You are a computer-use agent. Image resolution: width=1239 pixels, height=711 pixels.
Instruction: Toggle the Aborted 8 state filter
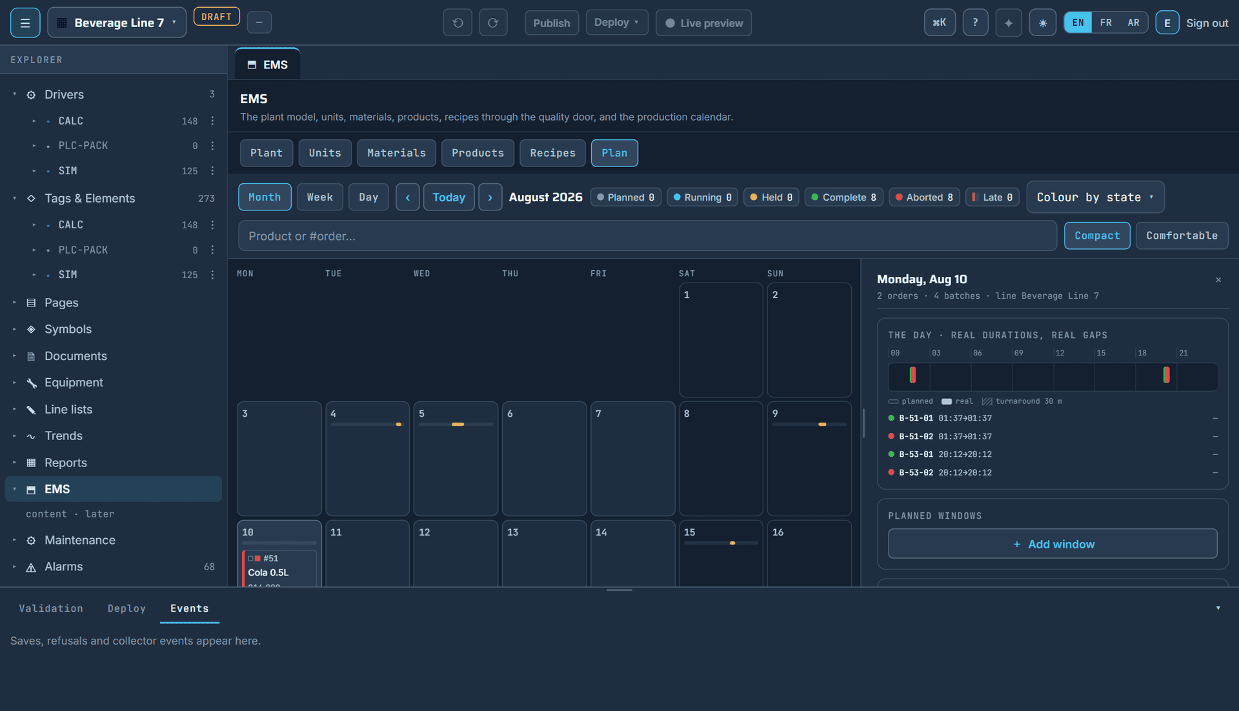925,197
